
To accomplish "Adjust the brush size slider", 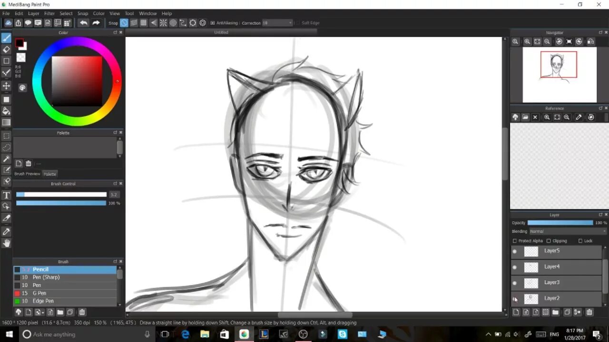I will click(x=61, y=194).
